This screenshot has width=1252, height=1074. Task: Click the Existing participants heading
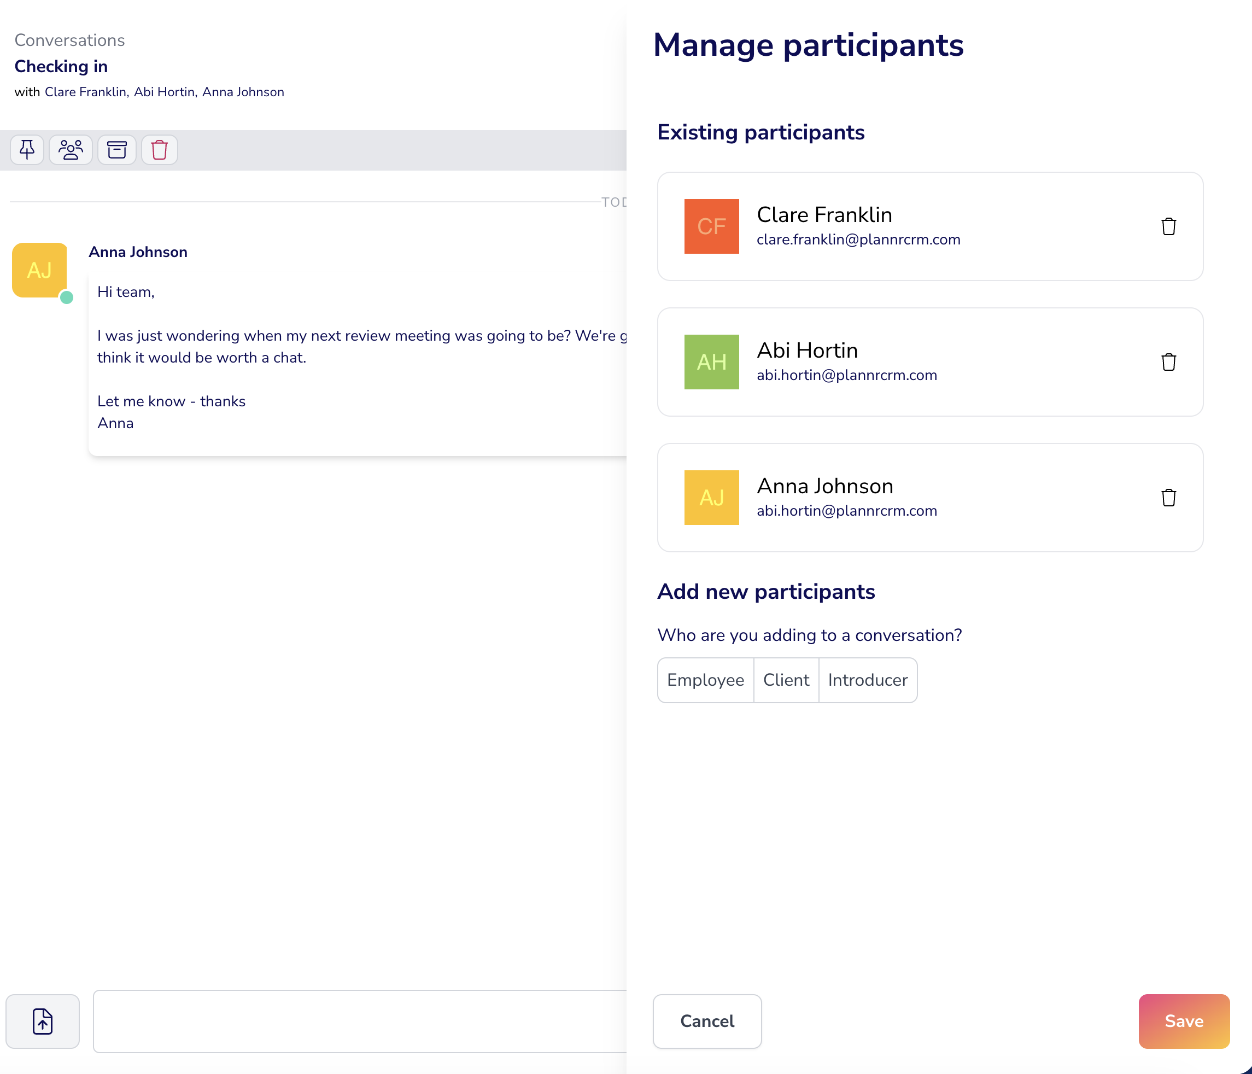760,132
